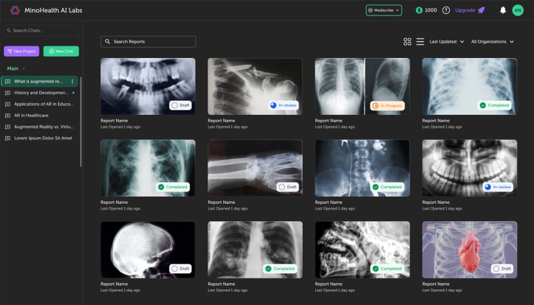Image resolution: width=534 pixels, height=305 pixels.
Task: Open 'Lorem Ipsum Dolor Sit Amet' chat
Action: pyautogui.click(x=43, y=138)
